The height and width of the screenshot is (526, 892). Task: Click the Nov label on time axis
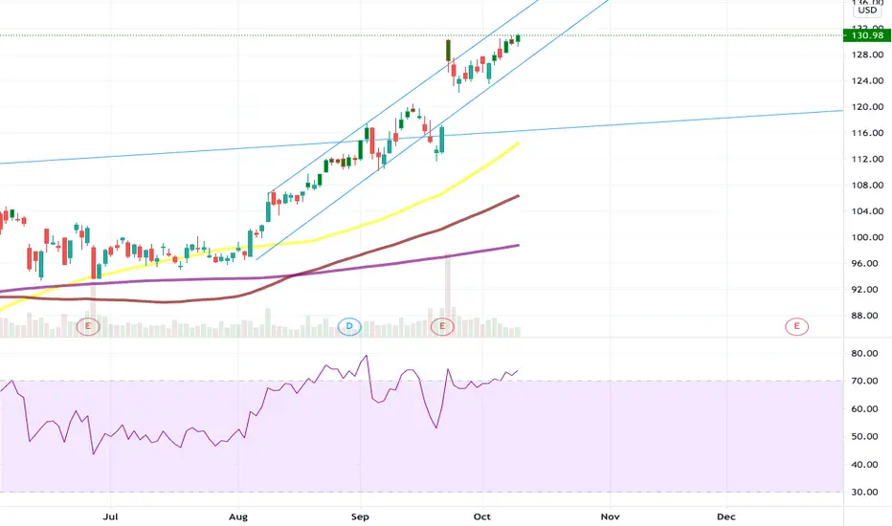tap(610, 516)
